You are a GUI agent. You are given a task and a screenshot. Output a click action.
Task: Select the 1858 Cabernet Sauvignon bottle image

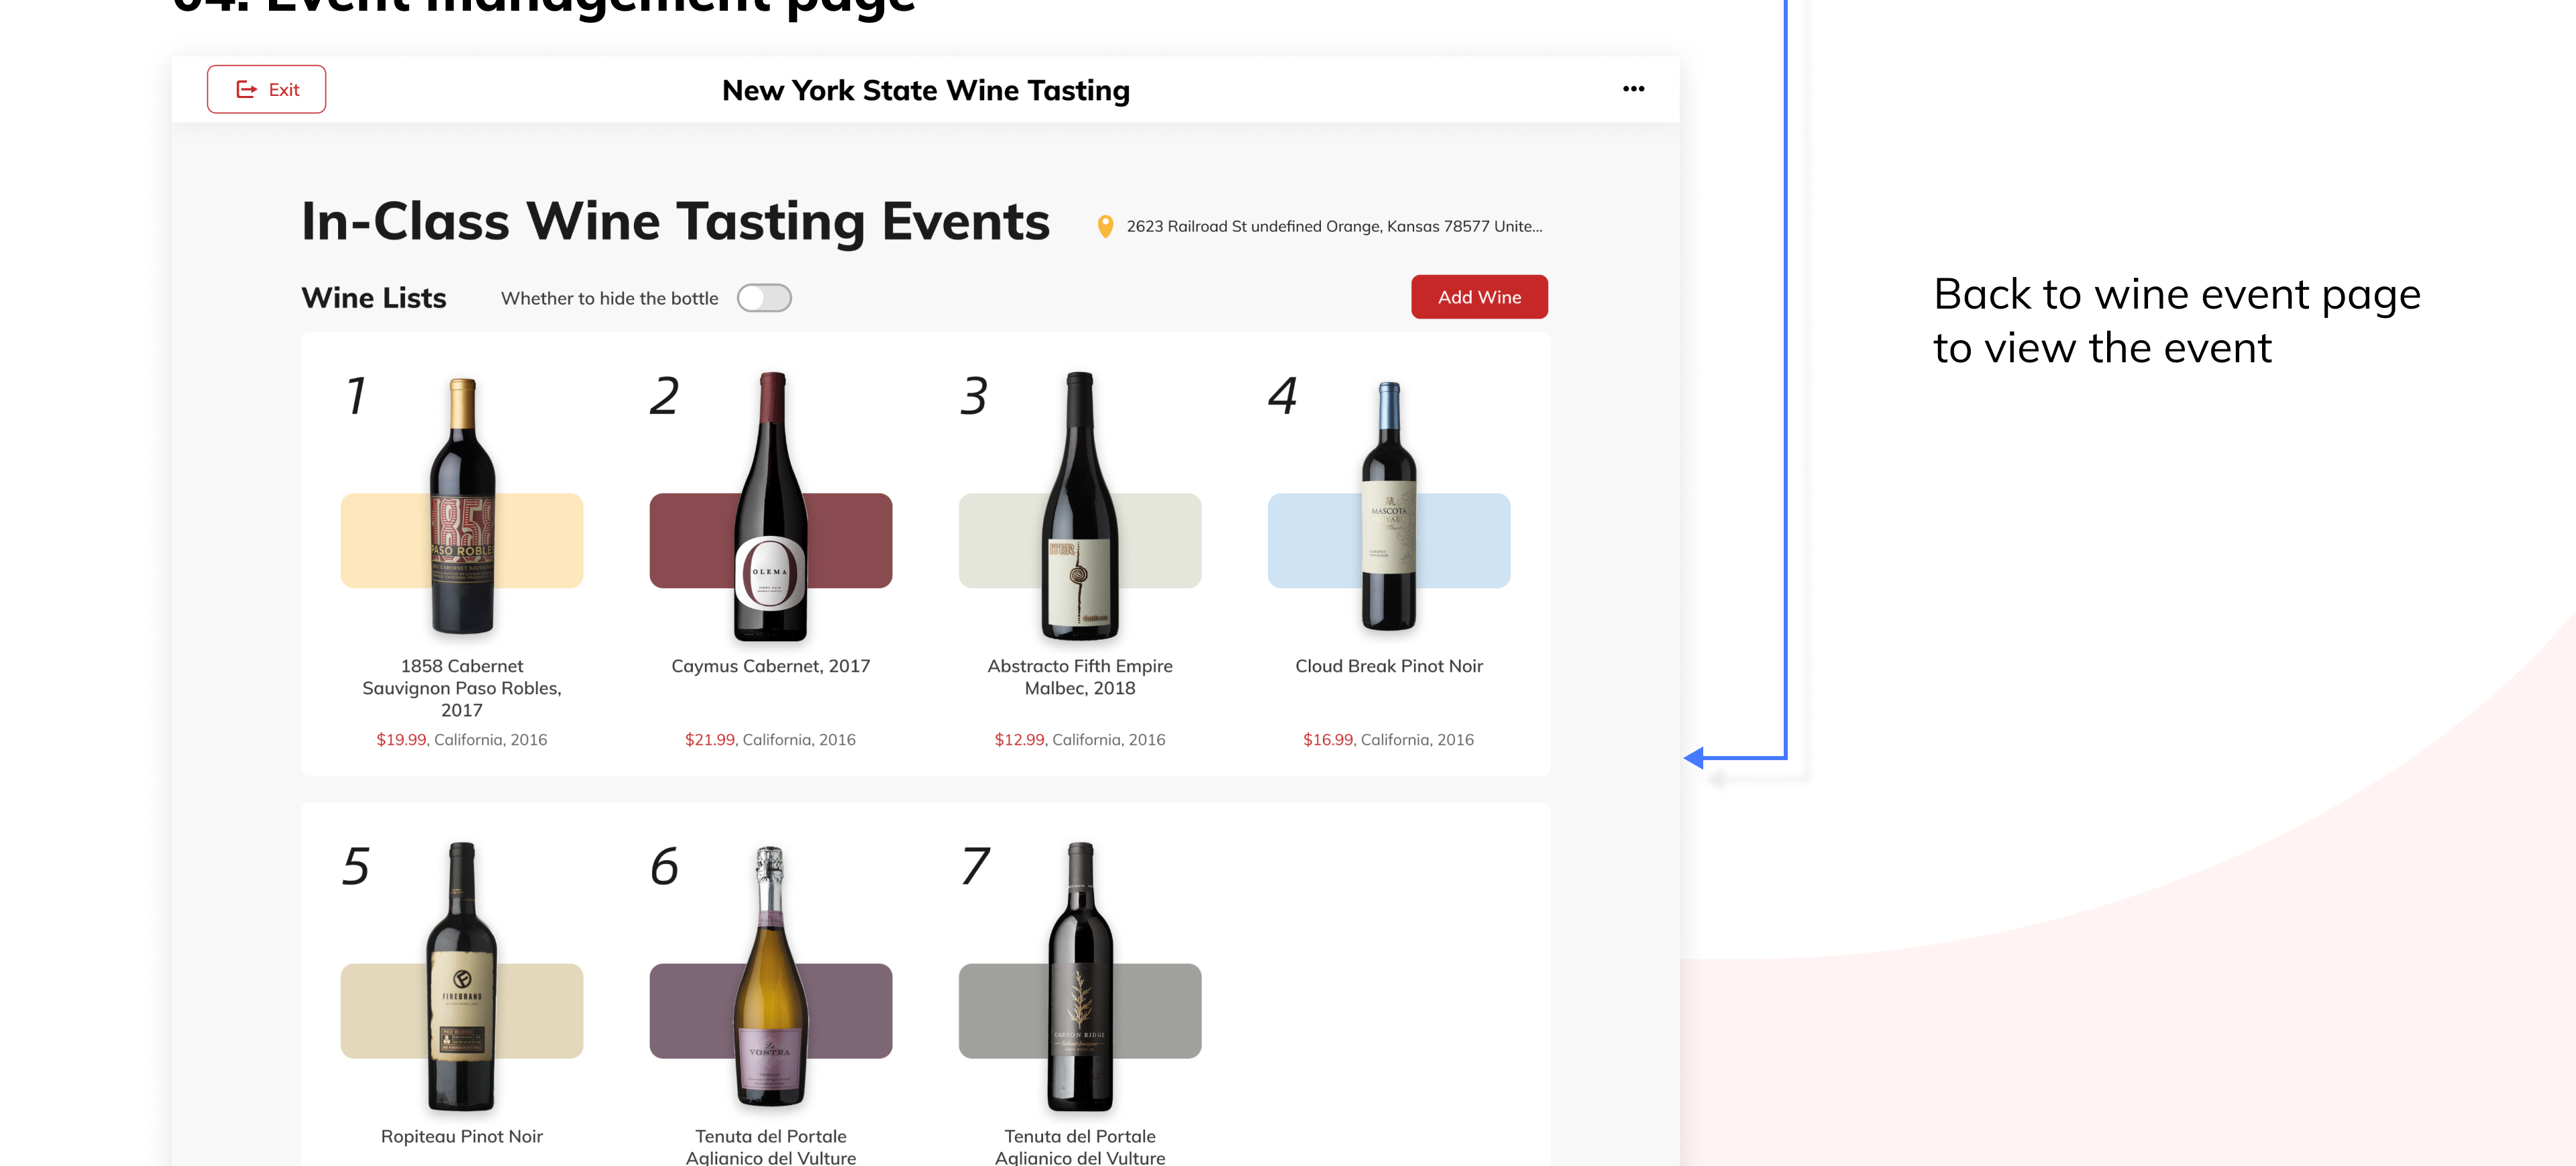[462, 506]
